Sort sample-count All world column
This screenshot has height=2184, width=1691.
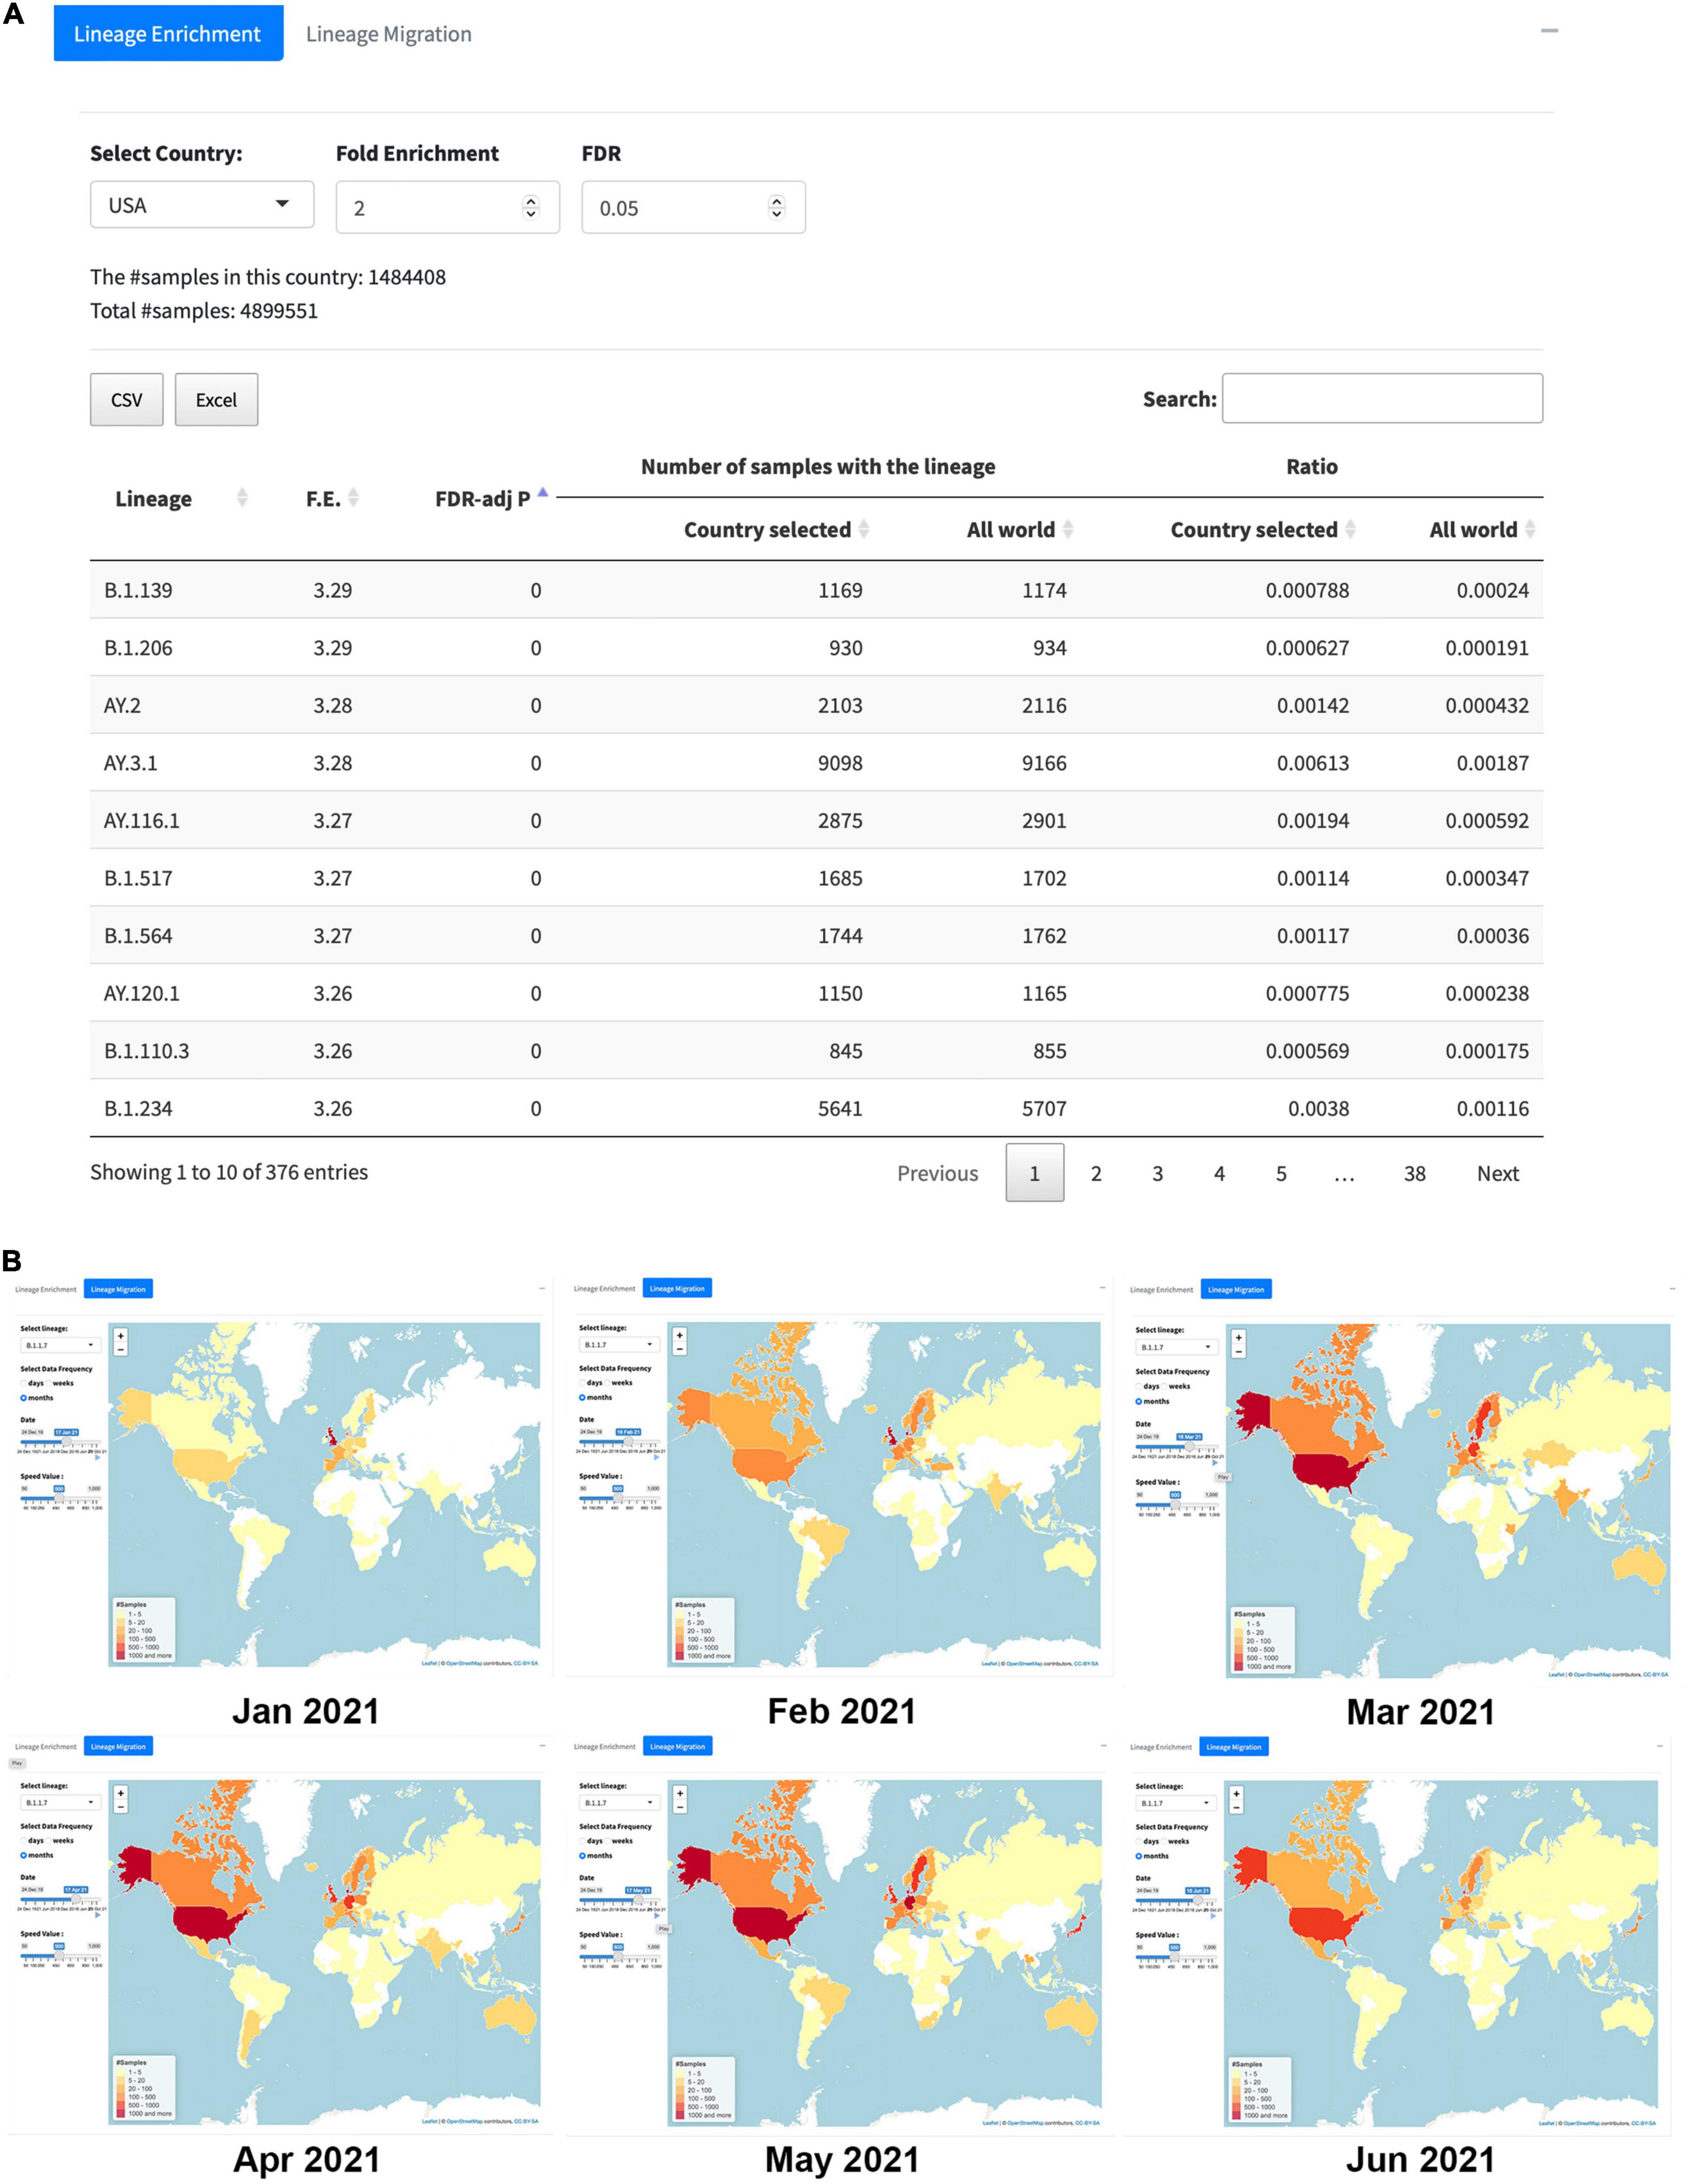pyautogui.click(x=1068, y=529)
